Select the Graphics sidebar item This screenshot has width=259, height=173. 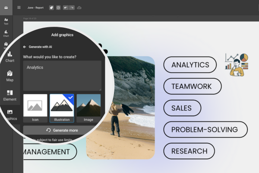point(10,115)
